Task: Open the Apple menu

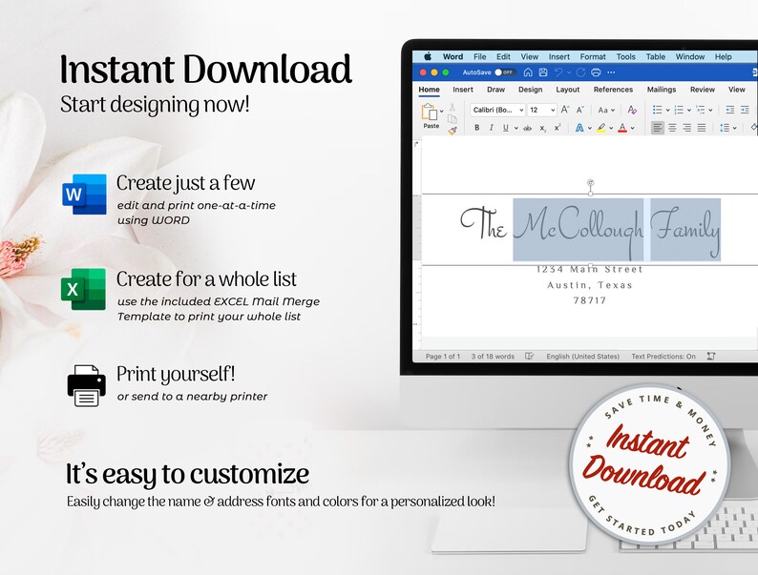Action: 428,56
